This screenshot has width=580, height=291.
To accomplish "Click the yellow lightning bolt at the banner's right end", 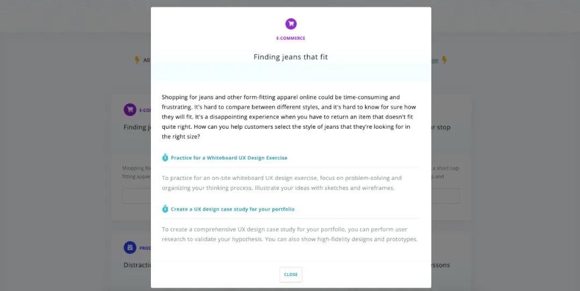I will (444, 60).
